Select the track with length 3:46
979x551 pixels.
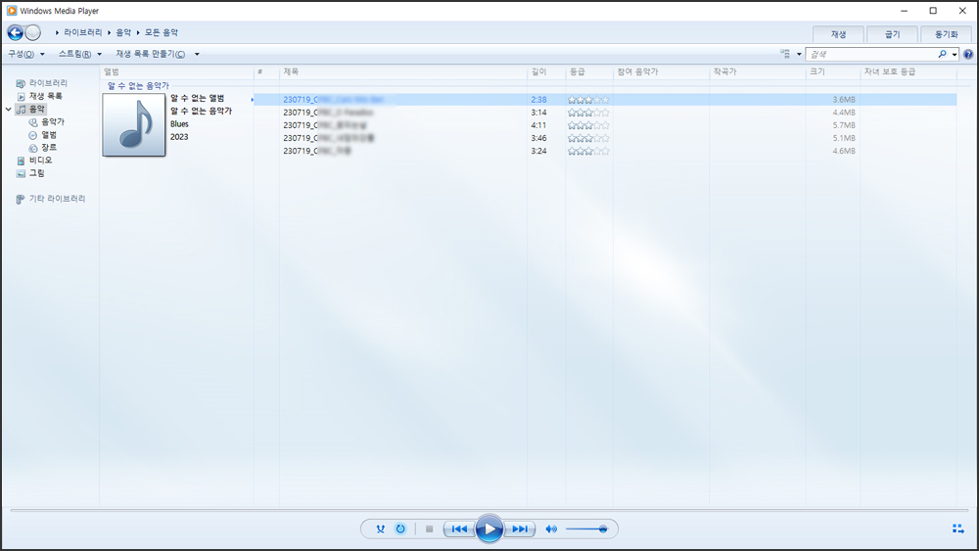605,139
